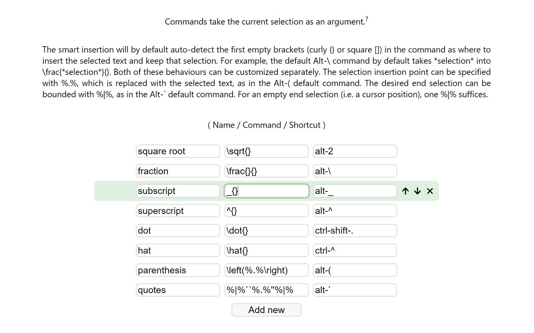This screenshot has width=534, height=333.
Task: Click the alt-\ shortcut field
Action: pyautogui.click(x=355, y=171)
